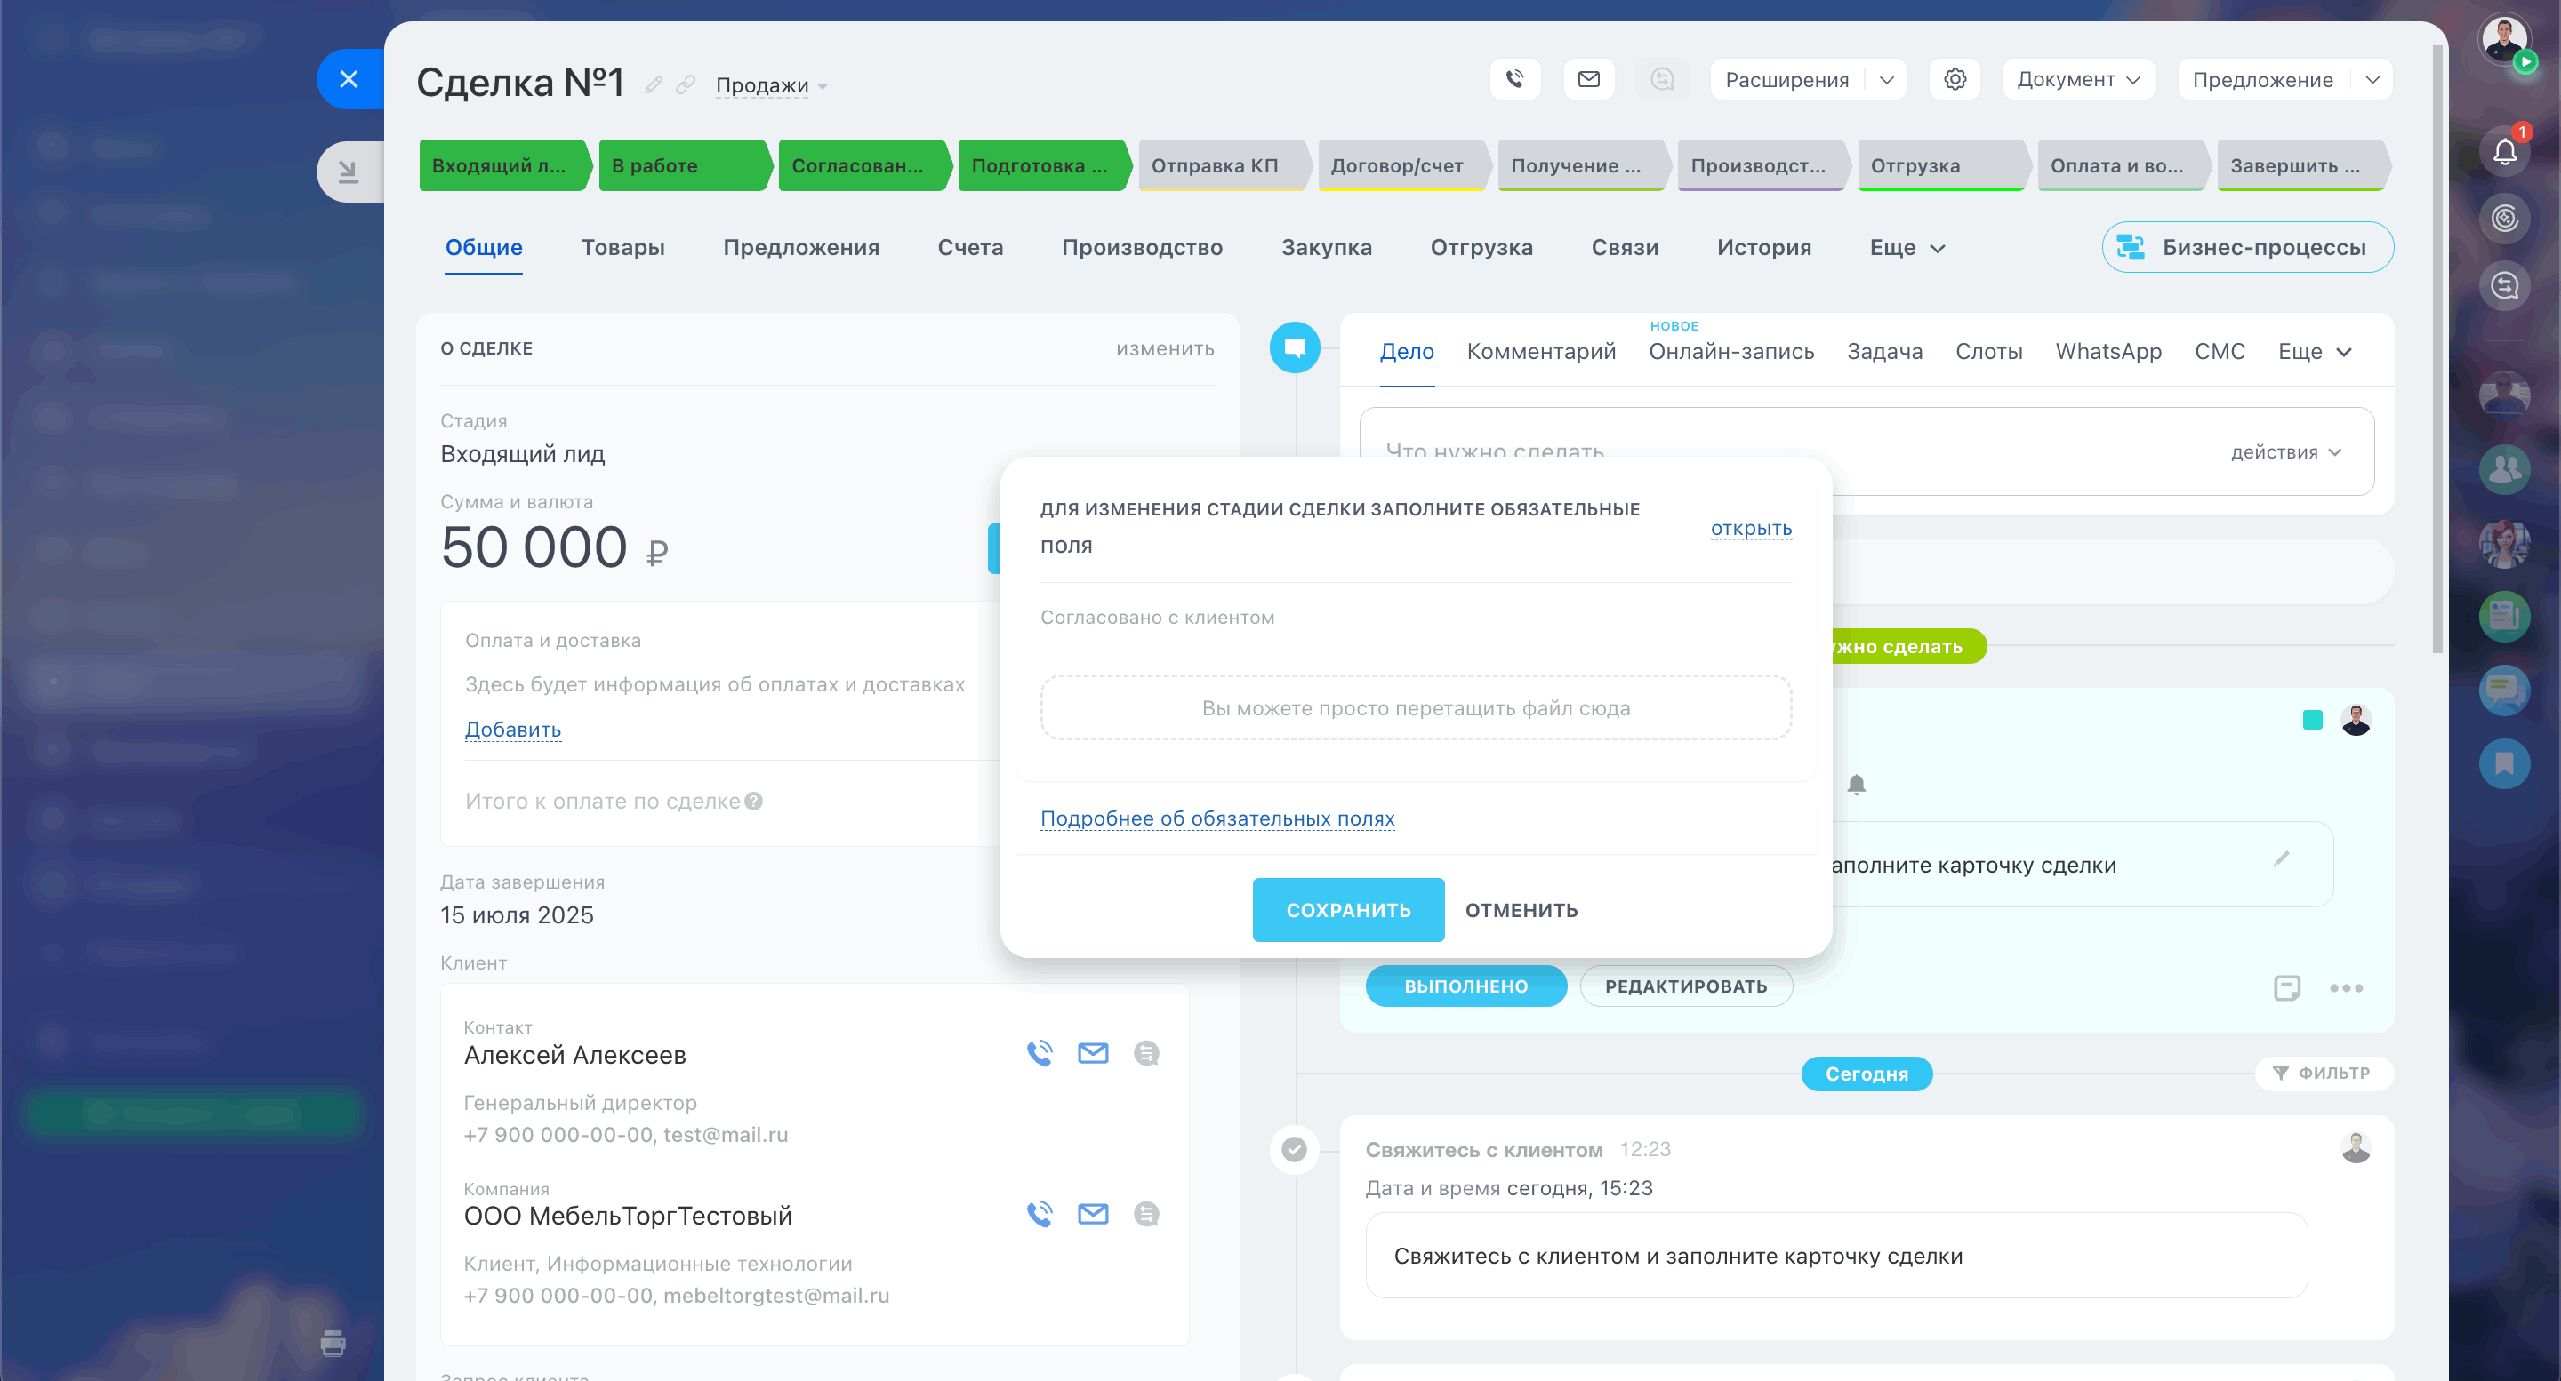Open notifications bell in right sidebar

pyautogui.click(x=2504, y=152)
